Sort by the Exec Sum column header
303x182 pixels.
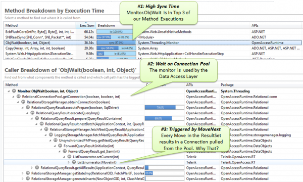coord(86,25)
